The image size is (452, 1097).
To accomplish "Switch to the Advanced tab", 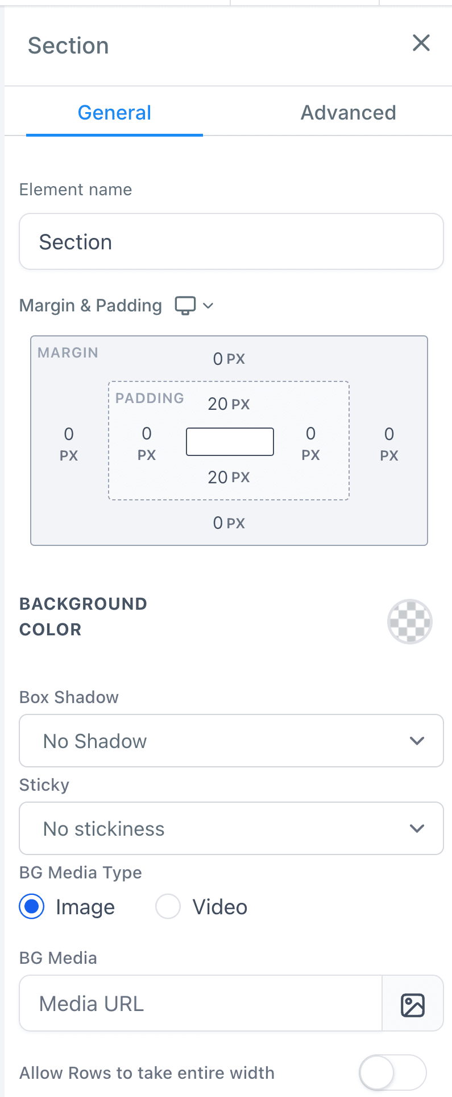I will point(348,113).
